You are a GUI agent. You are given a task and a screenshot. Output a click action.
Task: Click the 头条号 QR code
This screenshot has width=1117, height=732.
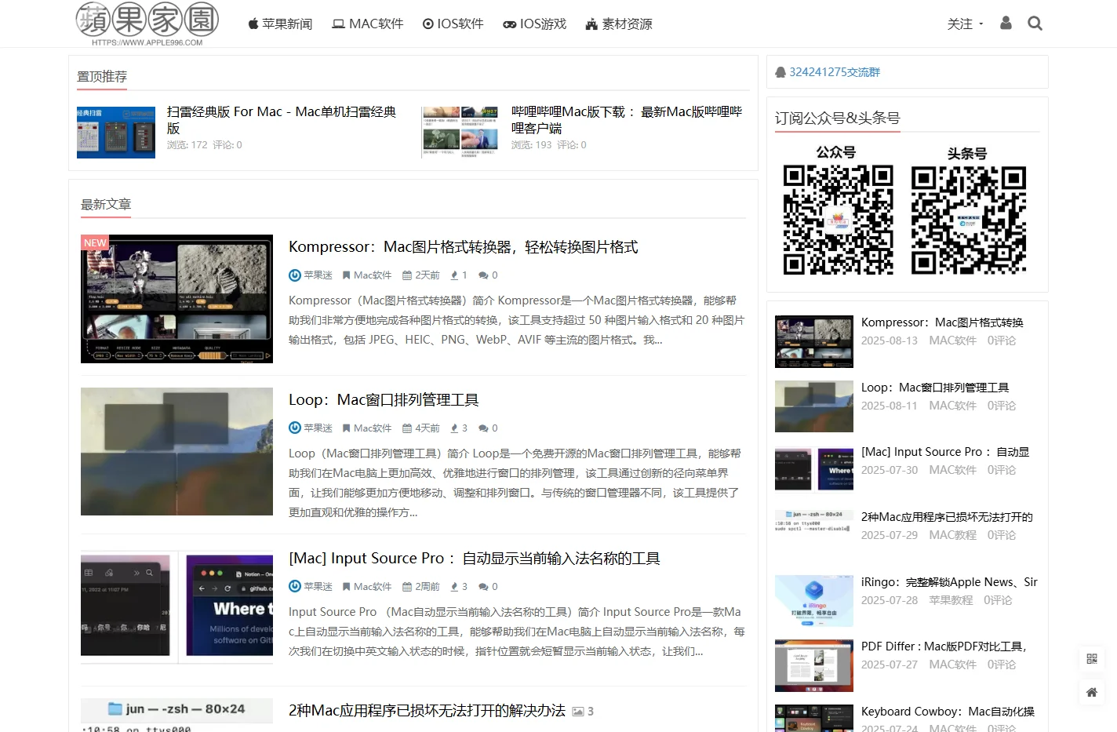click(969, 220)
